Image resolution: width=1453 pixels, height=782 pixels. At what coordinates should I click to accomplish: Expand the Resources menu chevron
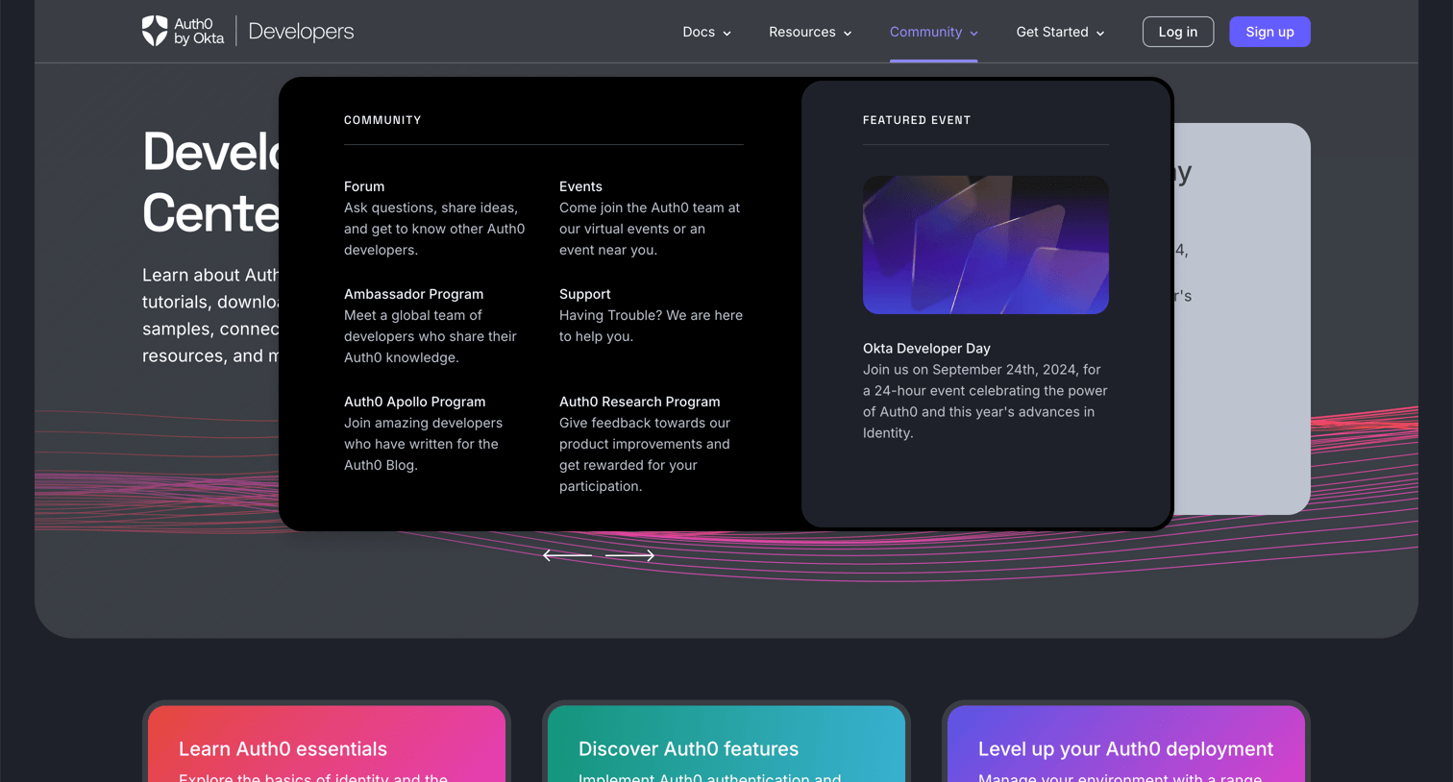848,34
